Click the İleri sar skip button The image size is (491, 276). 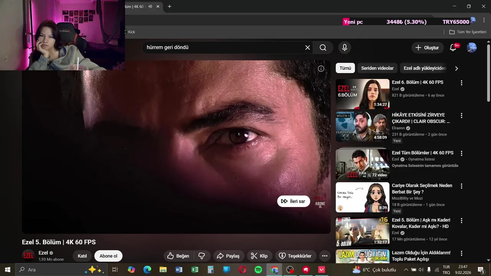293,201
